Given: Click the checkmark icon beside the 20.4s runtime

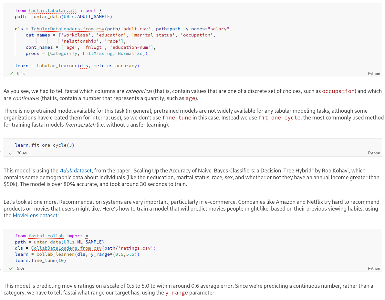Looking at the screenshot, I should pyautogui.click(x=11, y=153).
